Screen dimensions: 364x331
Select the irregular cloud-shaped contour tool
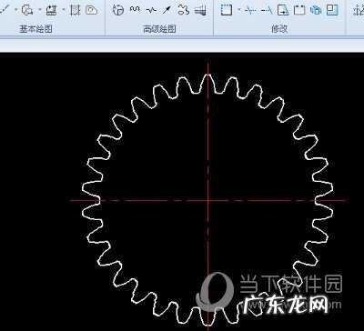183,10
